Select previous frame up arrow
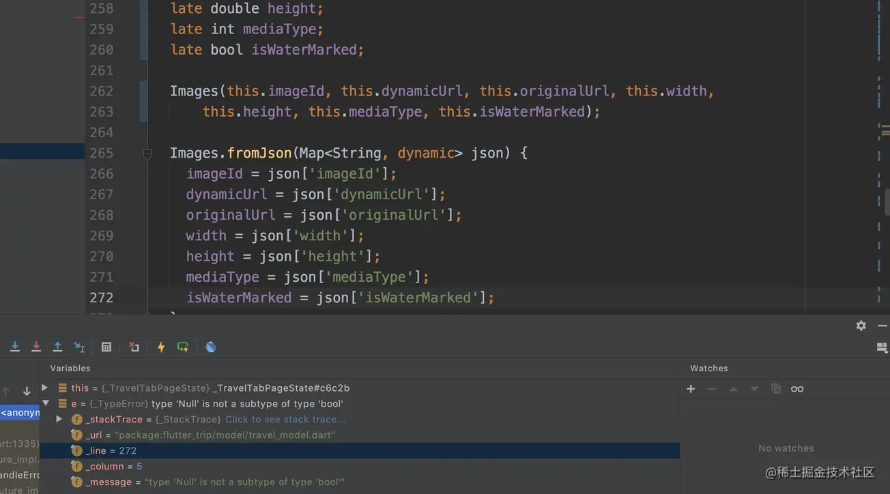 pyautogui.click(x=6, y=392)
